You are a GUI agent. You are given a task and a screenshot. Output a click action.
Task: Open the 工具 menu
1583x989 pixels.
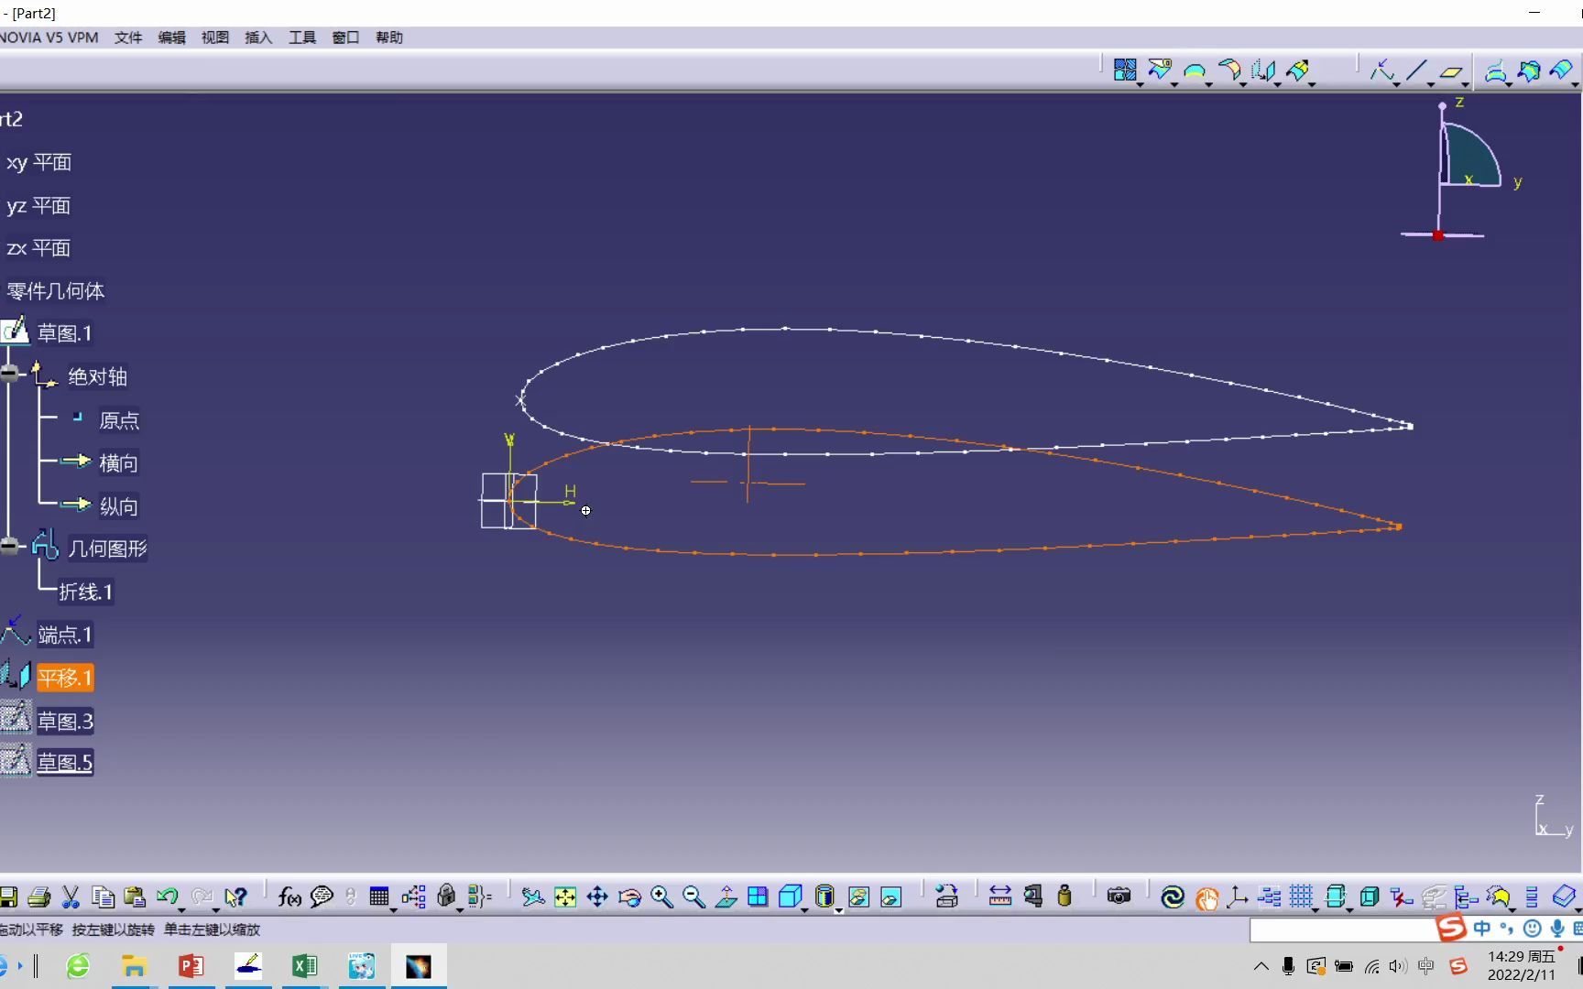pyautogui.click(x=302, y=38)
